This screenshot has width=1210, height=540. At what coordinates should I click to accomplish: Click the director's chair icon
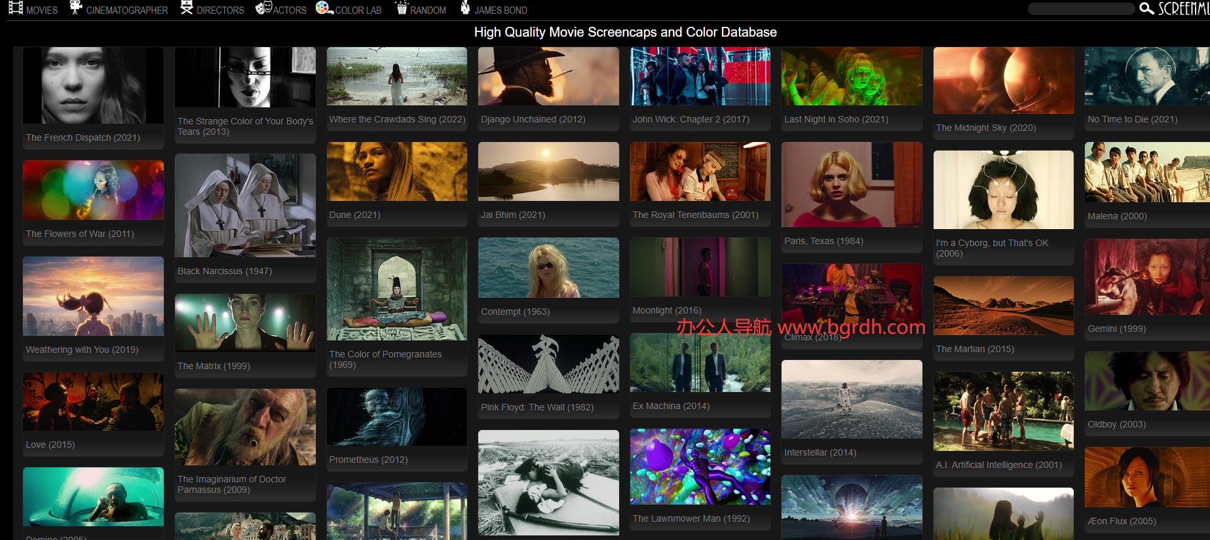pos(187,8)
